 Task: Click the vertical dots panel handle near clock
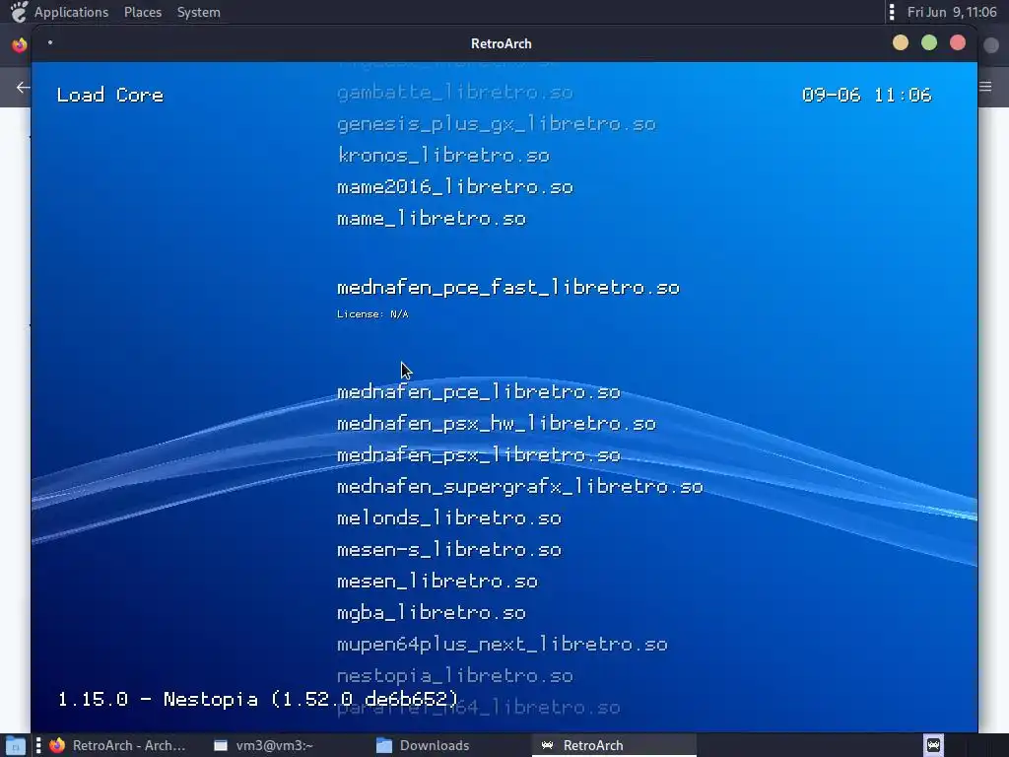tap(891, 12)
